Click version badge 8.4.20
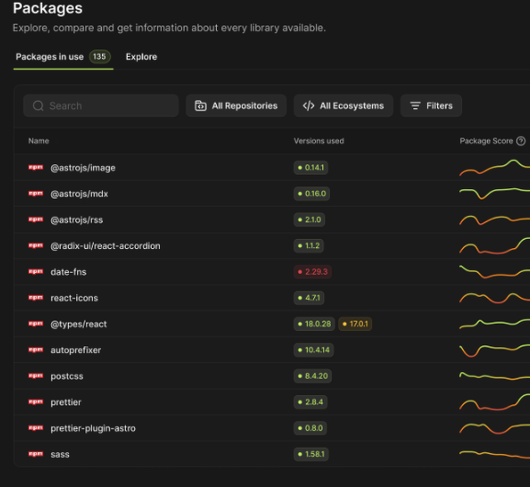The width and height of the screenshot is (530, 487). click(x=313, y=376)
